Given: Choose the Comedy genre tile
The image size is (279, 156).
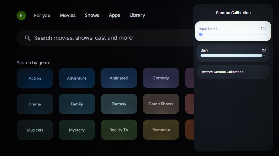Looking at the screenshot, I should pos(161,78).
